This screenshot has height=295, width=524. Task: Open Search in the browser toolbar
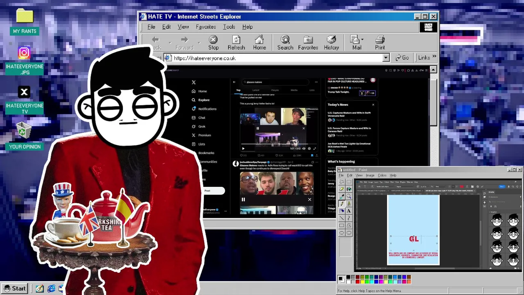pos(285,43)
